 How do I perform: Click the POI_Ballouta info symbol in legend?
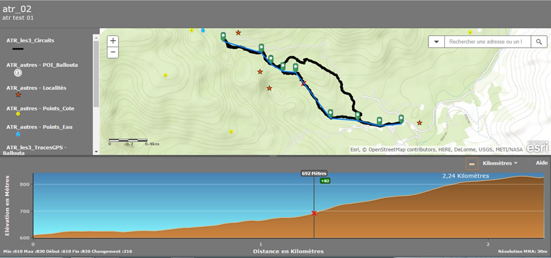(x=18, y=73)
